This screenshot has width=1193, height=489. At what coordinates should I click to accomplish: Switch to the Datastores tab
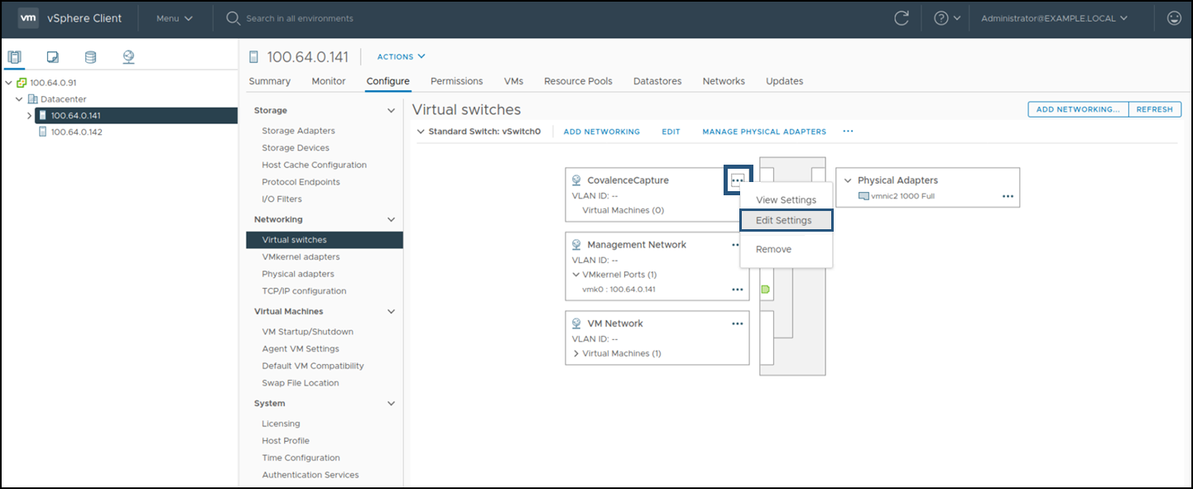click(657, 81)
